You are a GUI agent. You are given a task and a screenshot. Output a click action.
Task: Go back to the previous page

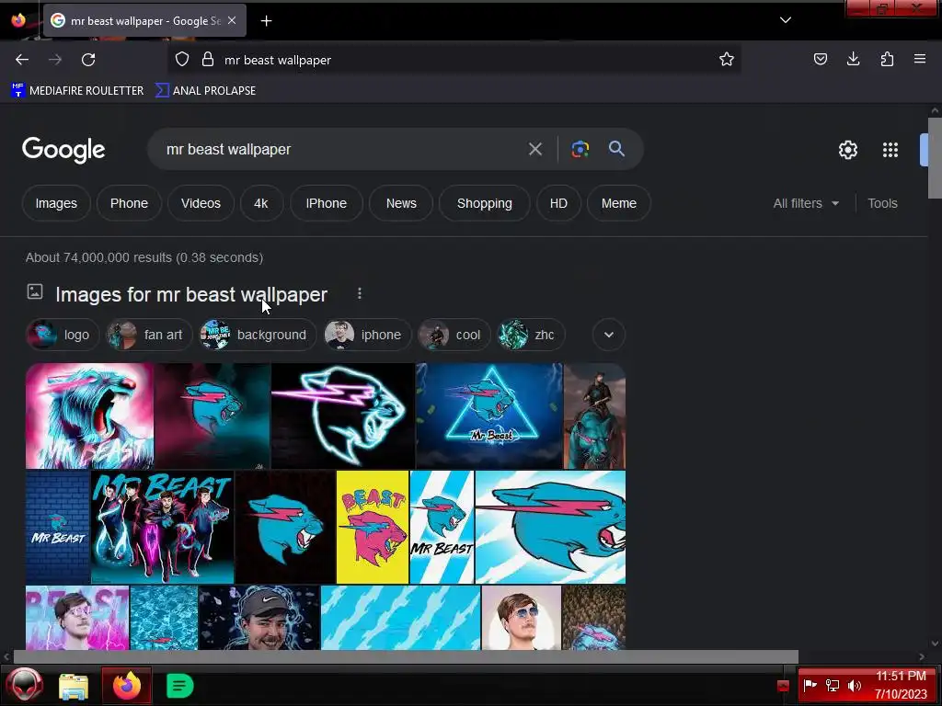(22, 60)
